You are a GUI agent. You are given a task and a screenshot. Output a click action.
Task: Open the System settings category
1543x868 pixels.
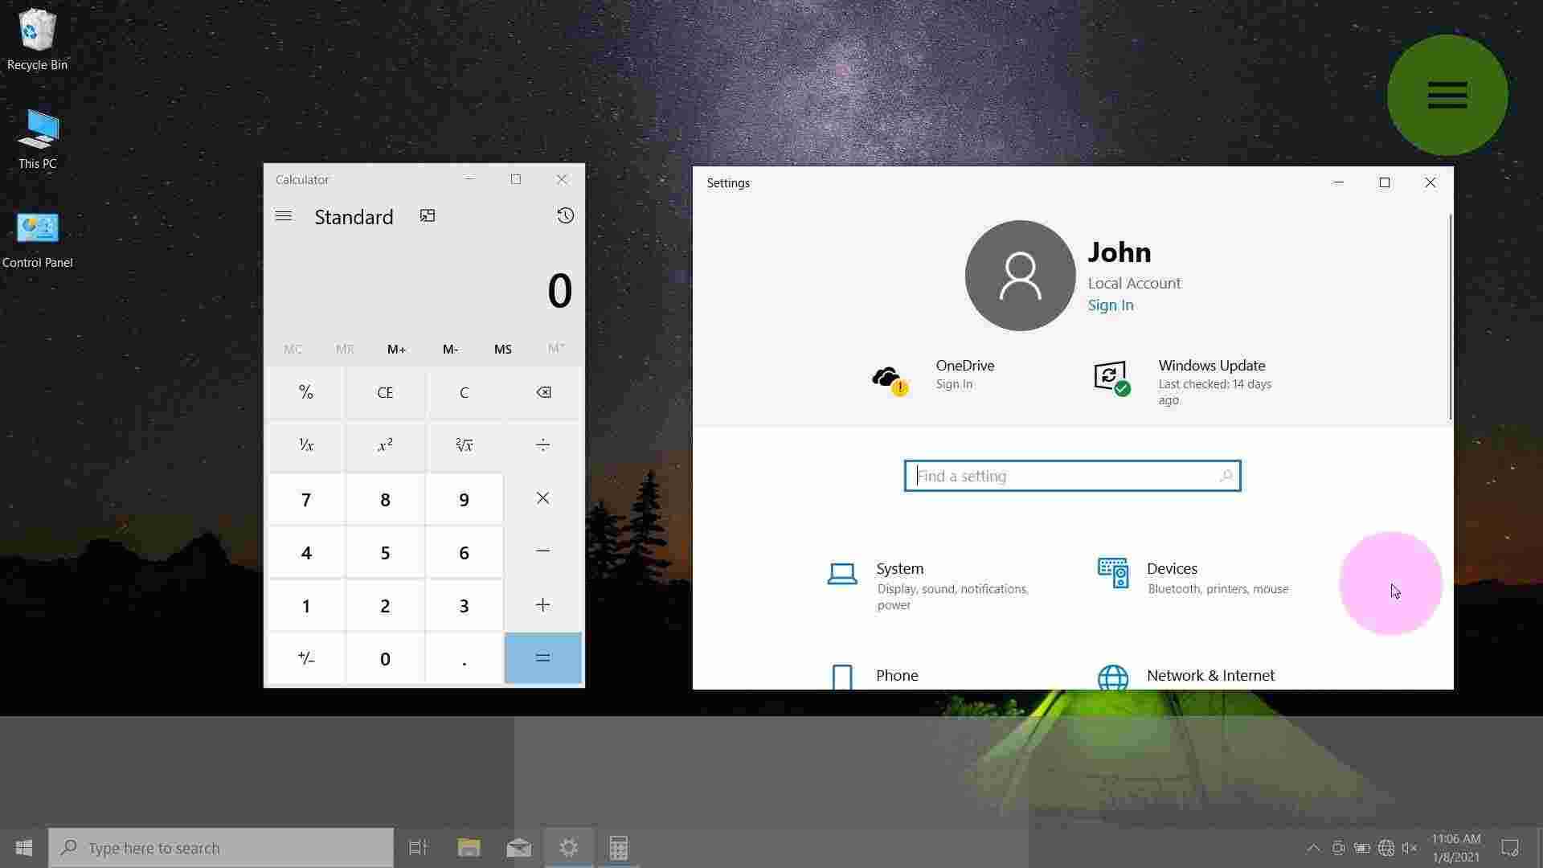tap(900, 568)
